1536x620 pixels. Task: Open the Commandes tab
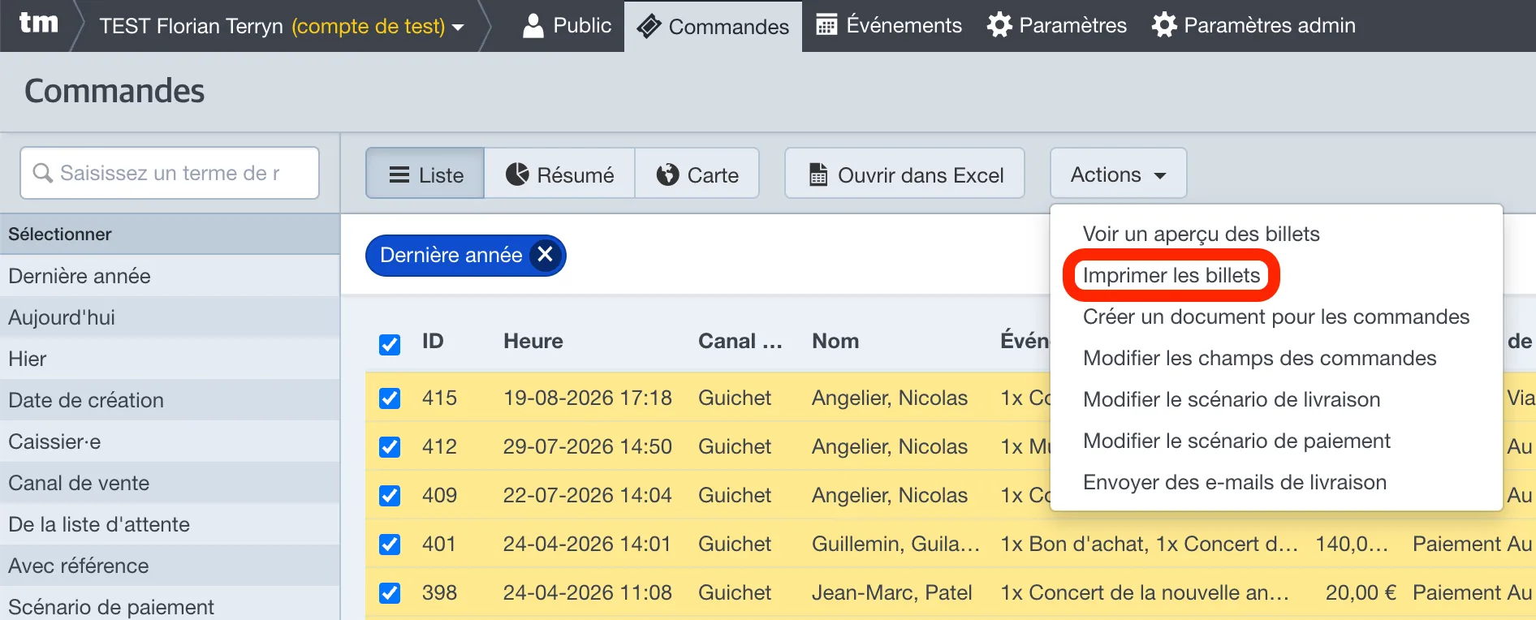[x=713, y=27]
